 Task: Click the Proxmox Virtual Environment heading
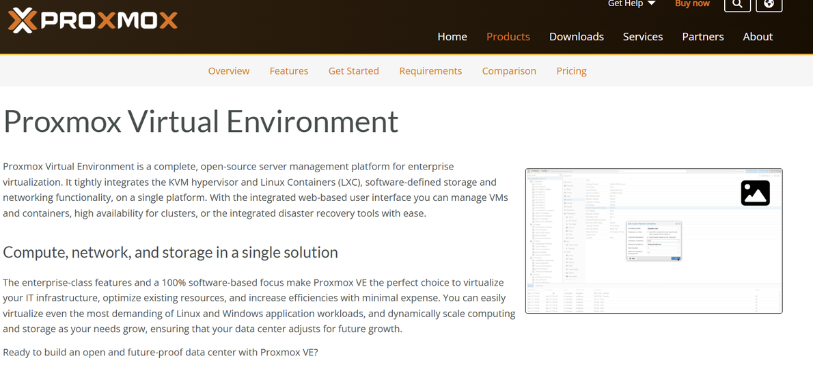(201, 121)
